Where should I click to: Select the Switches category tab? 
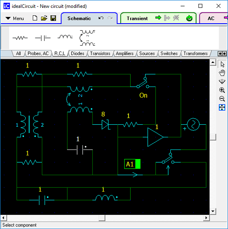click(169, 53)
